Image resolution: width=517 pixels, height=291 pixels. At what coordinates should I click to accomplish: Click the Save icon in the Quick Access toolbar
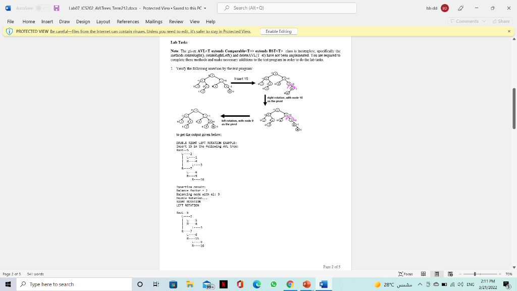tap(57, 7)
